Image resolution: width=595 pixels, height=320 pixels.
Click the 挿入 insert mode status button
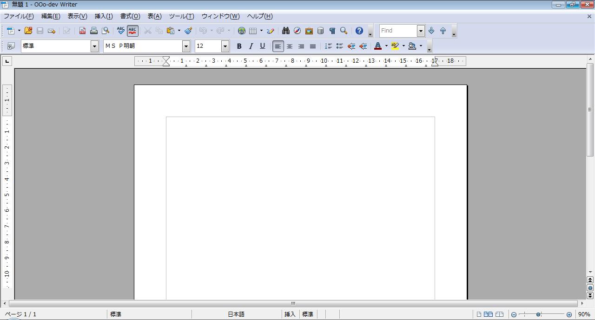[290, 314]
